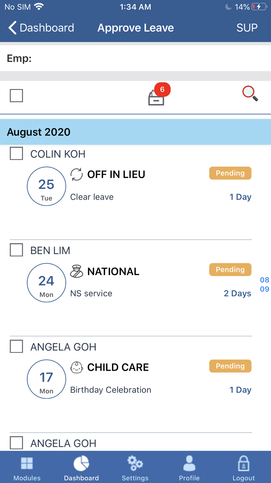
Task: Tap the SUP button in header
Action: pos(247,28)
